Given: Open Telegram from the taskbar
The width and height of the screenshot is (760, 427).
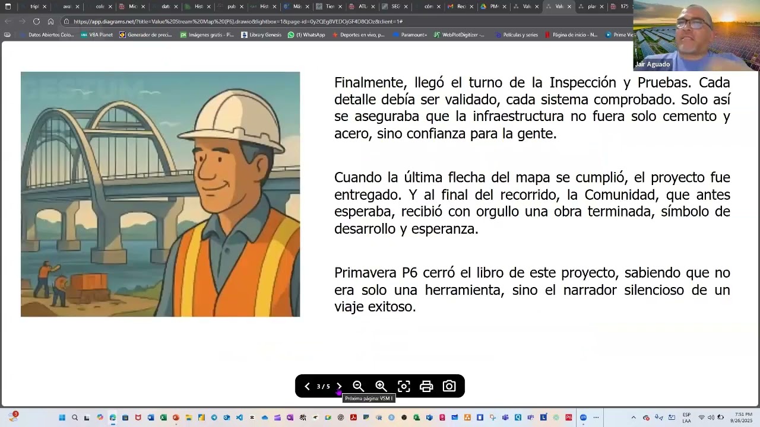Looking at the screenshot, I should pyautogui.click(x=214, y=418).
